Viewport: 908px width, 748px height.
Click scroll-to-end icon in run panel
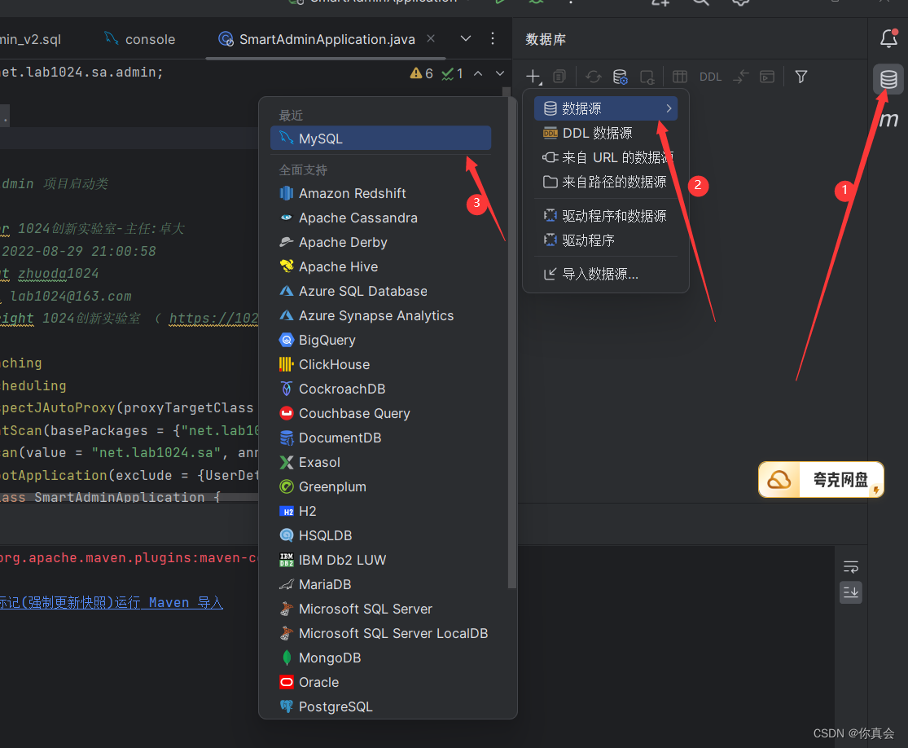tap(851, 592)
